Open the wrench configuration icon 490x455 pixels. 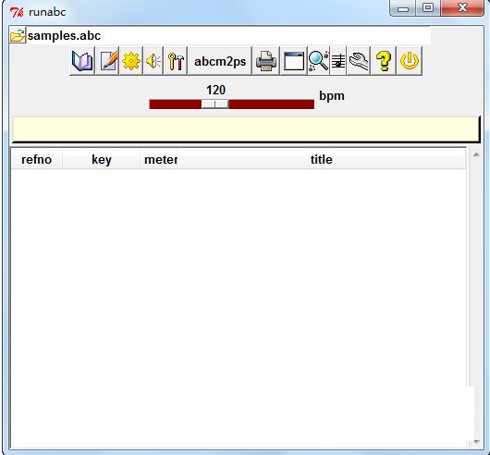tap(359, 61)
